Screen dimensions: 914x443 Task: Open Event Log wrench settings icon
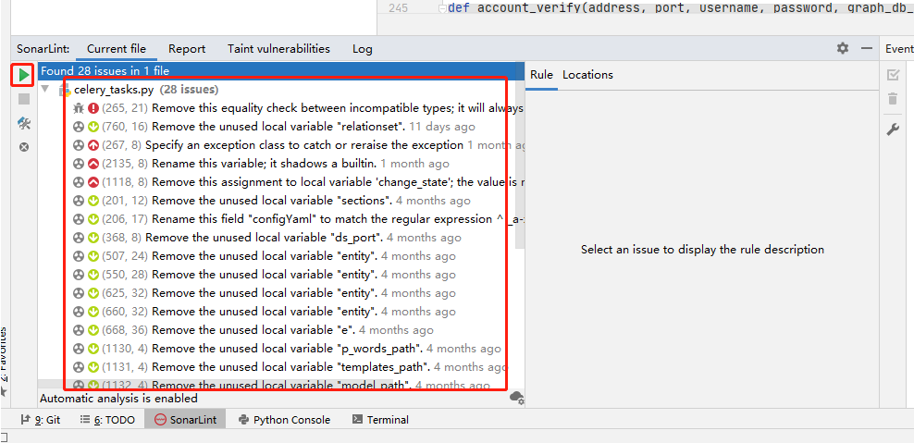pyautogui.click(x=893, y=129)
